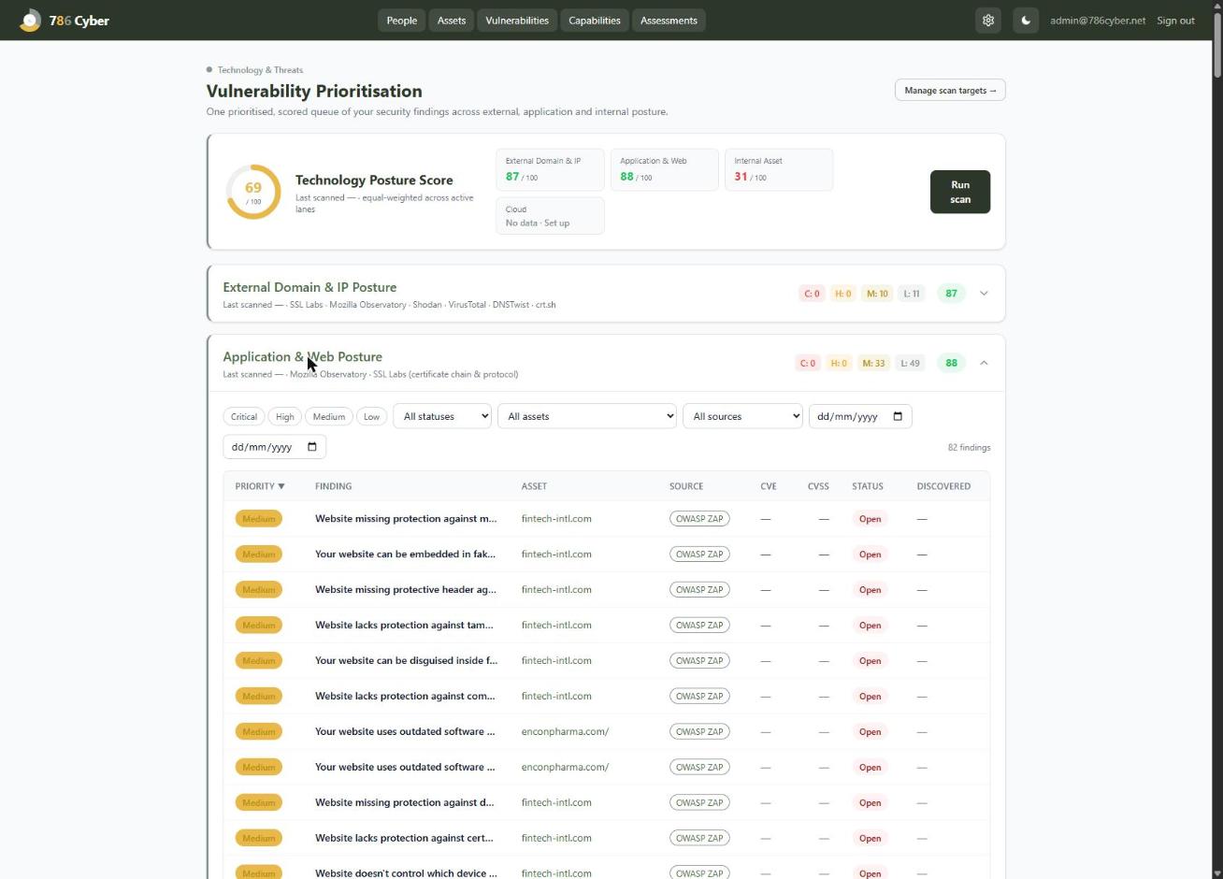Open the External Domain & IP score card
1223x879 pixels.
[x=550, y=169]
